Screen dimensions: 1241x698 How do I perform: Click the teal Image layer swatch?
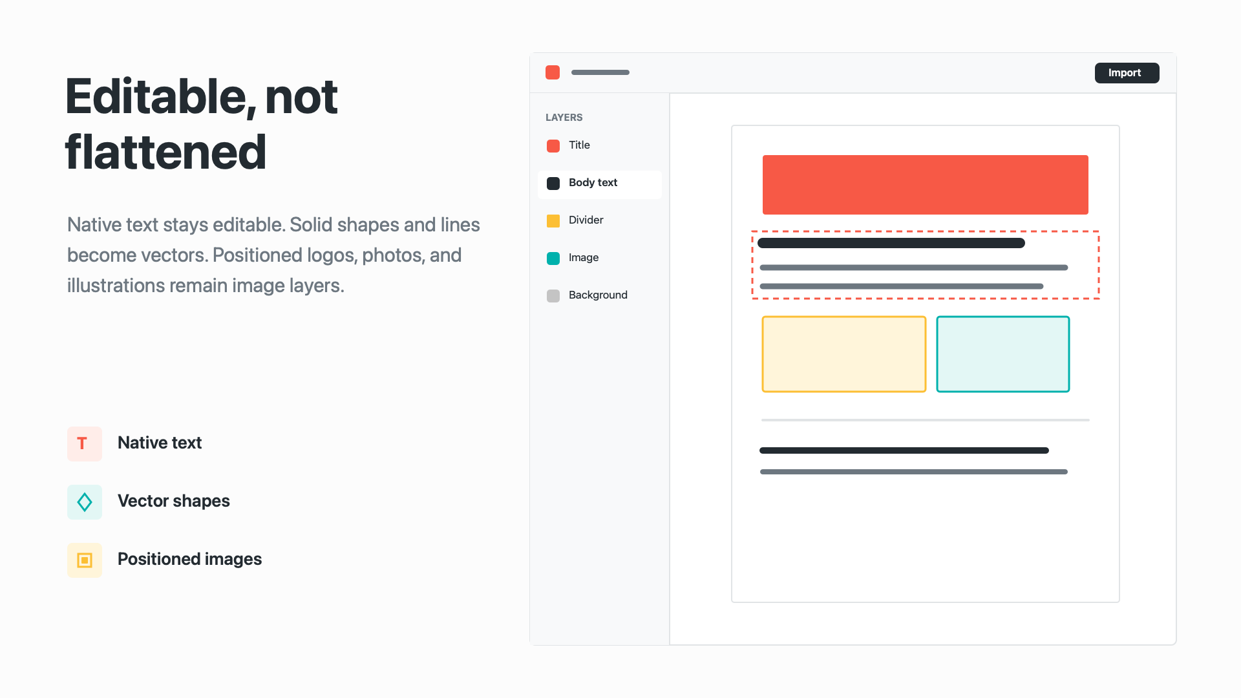click(x=553, y=259)
